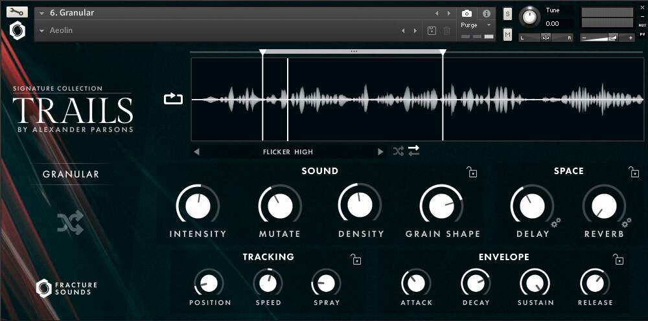648x321 pixels.
Task: Mute the instrument with M button
Action: tap(507, 34)
